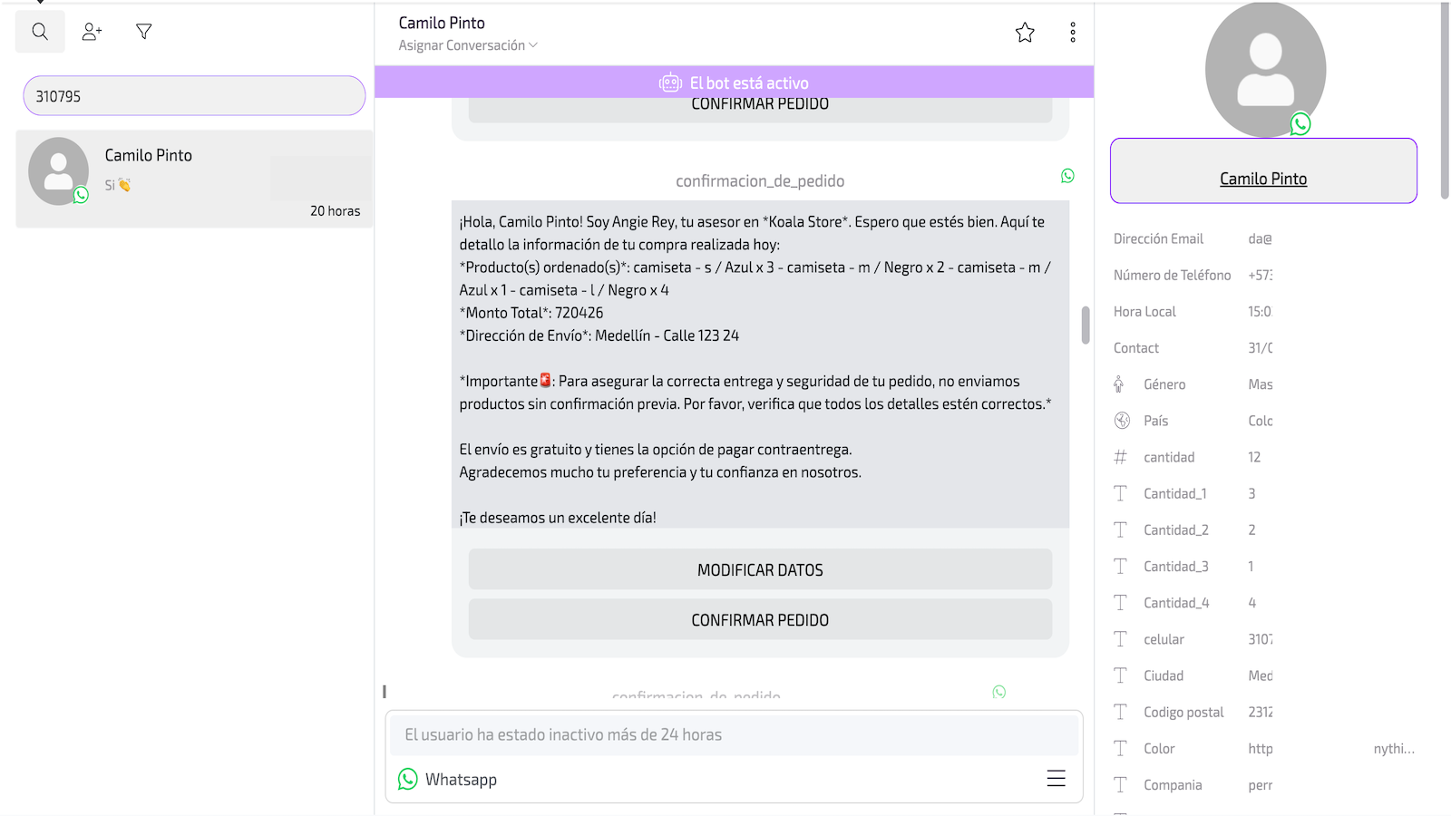
Task: Click the search magnifier icon
Action: [x=40, y=32]
